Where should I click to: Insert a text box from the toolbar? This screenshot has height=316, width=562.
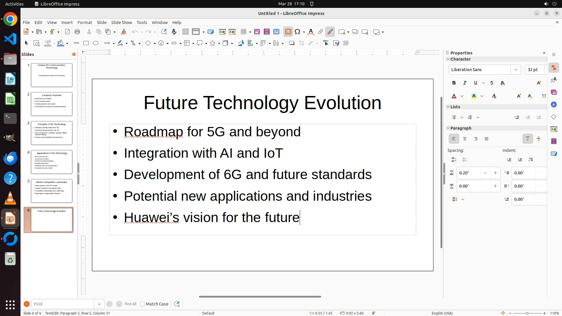pyautogui.click(x=288, y=32)
